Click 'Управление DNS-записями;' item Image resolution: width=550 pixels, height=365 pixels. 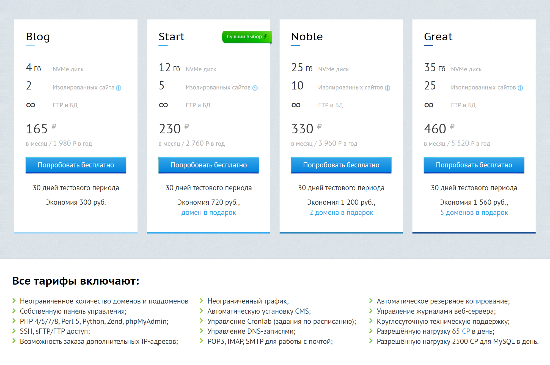pos(251,331)
